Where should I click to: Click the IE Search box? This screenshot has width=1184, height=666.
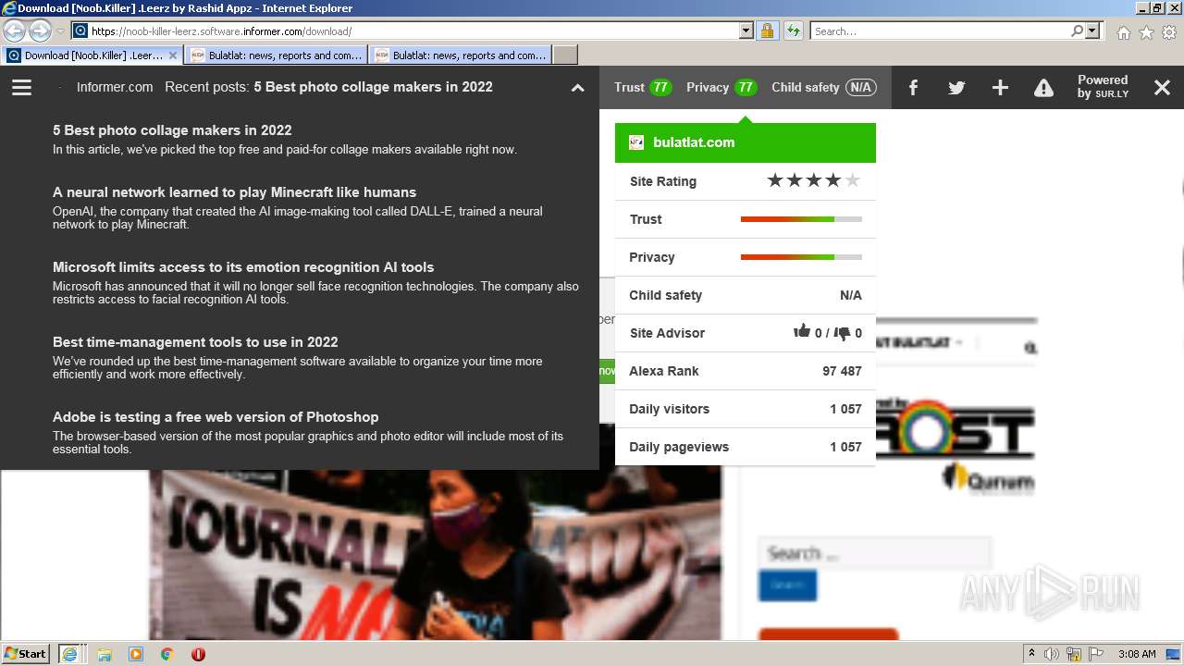pos(940,31)
